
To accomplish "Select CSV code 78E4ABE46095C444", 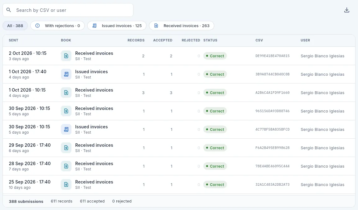I will (x=272, y=166).
